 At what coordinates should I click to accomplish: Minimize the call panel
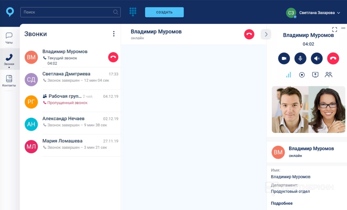[343, 28]
